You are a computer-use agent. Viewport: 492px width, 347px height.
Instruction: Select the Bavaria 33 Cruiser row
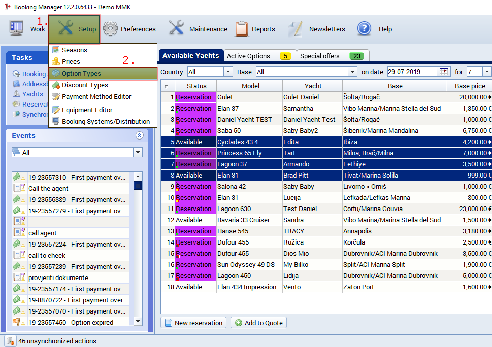[326, 220]
